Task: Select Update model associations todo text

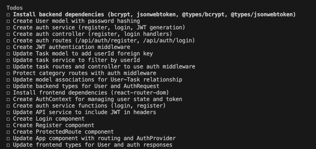Action: click(98, 80)
